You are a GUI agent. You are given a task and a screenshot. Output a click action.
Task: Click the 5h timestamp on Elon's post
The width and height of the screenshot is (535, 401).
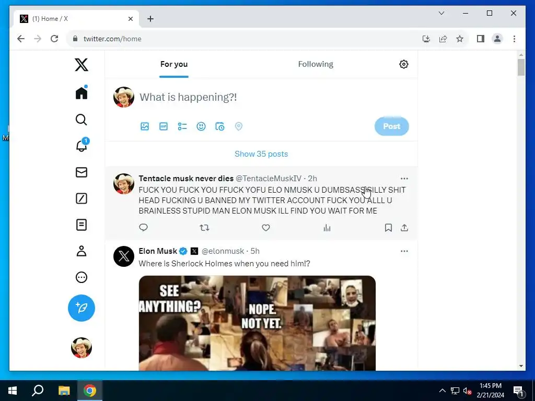point(255,251)
